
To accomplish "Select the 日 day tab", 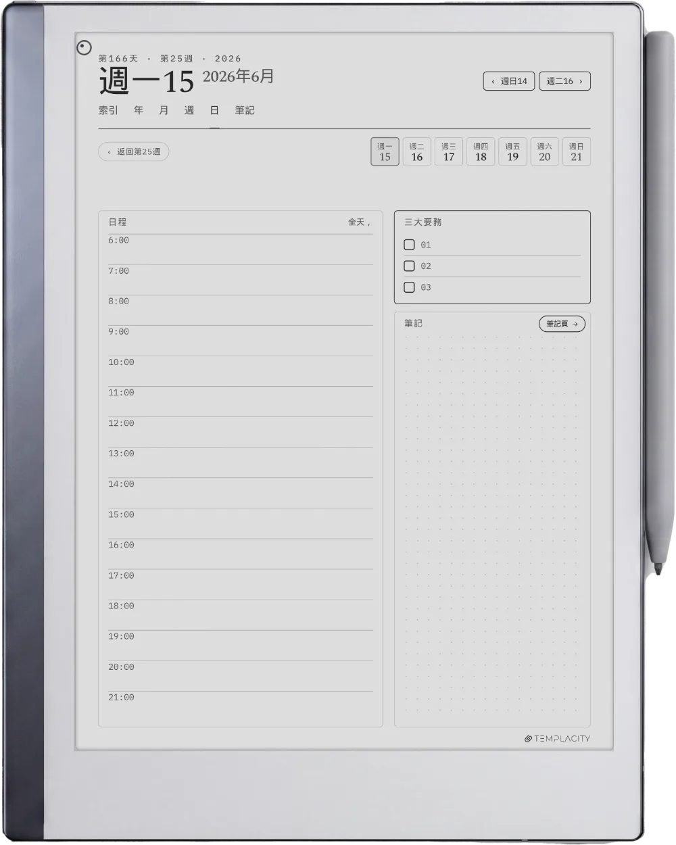I will point(214,110).
